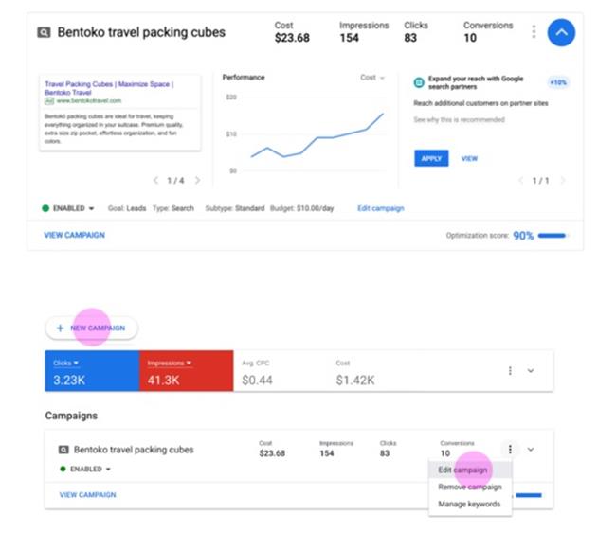Viewport: 616px width, 550px height.
Task: Click the +10% badge on recommendation
Action: [558, 82]
